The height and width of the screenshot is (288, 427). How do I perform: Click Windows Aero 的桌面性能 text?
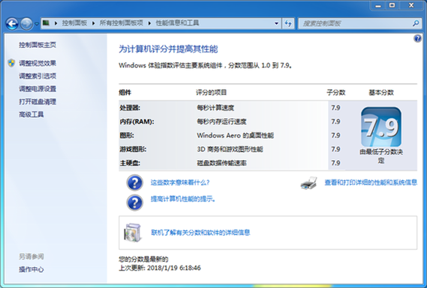236,135
